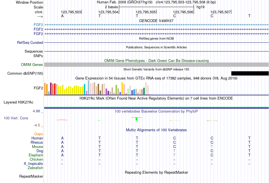Click the Publications Sequences in Articles title
The height and width of the screenshot is (183, 269).
[x=156, y=47]
